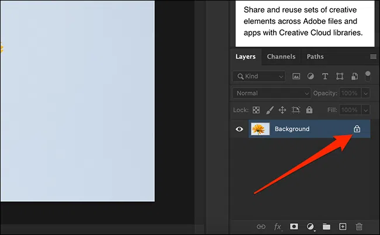The width and height of the screenshot is (380, 235).
Task: Add a layer mask
Action: (x=295, y=226)
